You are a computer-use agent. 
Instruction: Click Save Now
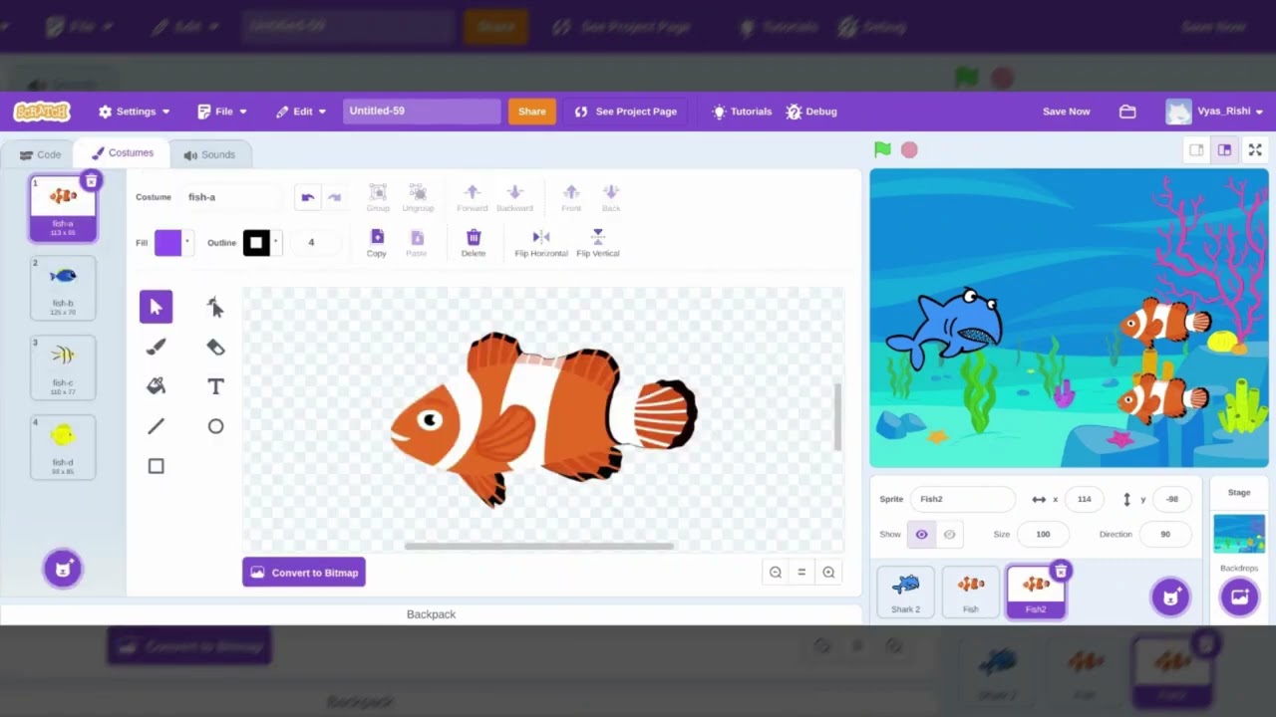[1066, 112]
